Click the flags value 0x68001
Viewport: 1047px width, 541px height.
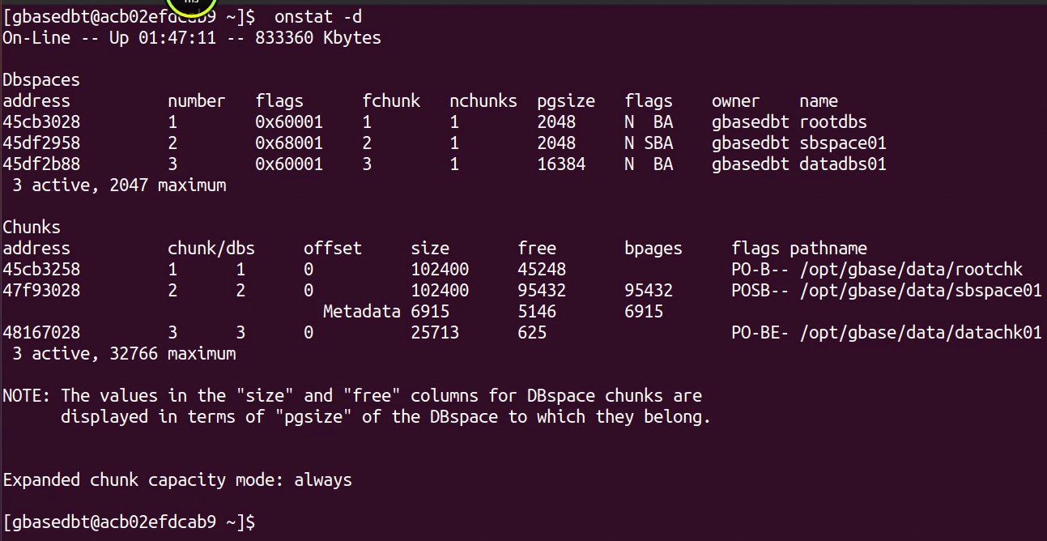[289, 143]
